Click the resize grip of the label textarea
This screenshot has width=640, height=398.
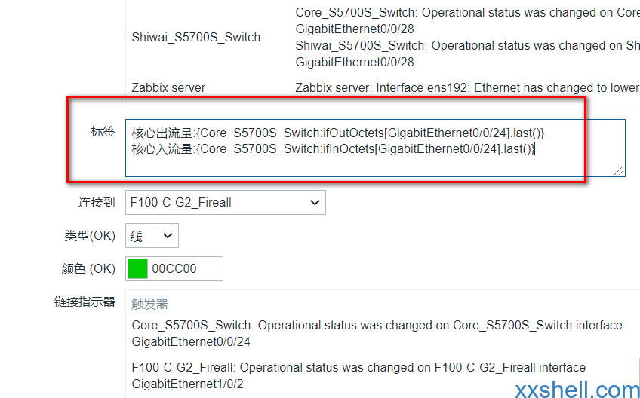(619, 171)
